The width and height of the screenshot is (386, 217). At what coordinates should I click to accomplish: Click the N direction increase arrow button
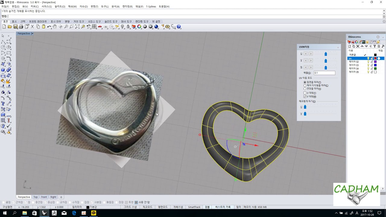pos(311,68)
